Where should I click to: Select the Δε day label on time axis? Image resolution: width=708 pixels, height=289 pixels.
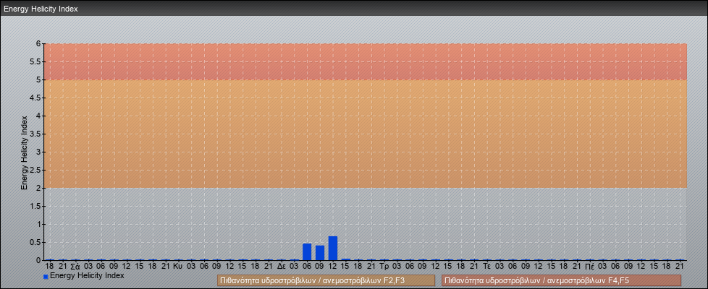[281, 267]
